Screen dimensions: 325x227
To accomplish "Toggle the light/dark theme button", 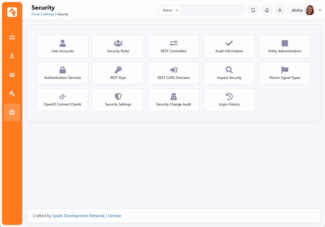I will coord(280,10).
